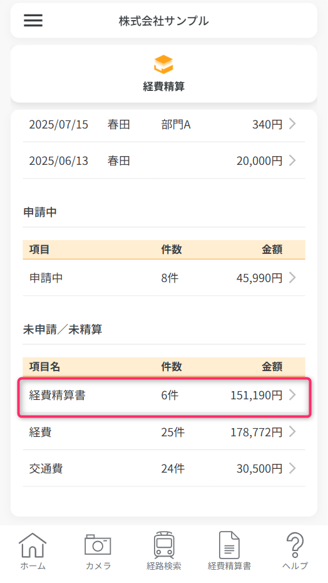Expand the 2025/06/13 entry chevron

click(292, 160)
